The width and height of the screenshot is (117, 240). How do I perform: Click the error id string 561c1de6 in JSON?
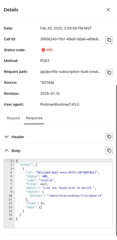click(67, 172)
